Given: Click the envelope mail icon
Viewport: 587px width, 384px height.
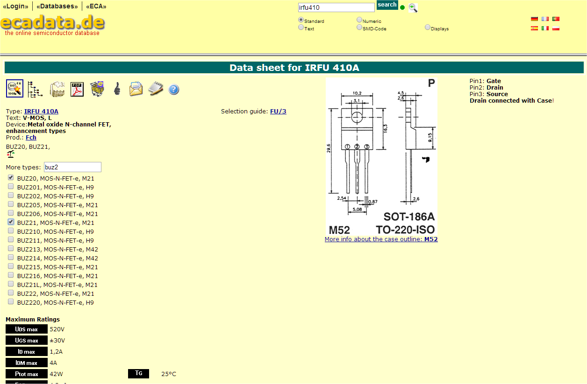Looking at the screenshot, I should coord(136,89).
